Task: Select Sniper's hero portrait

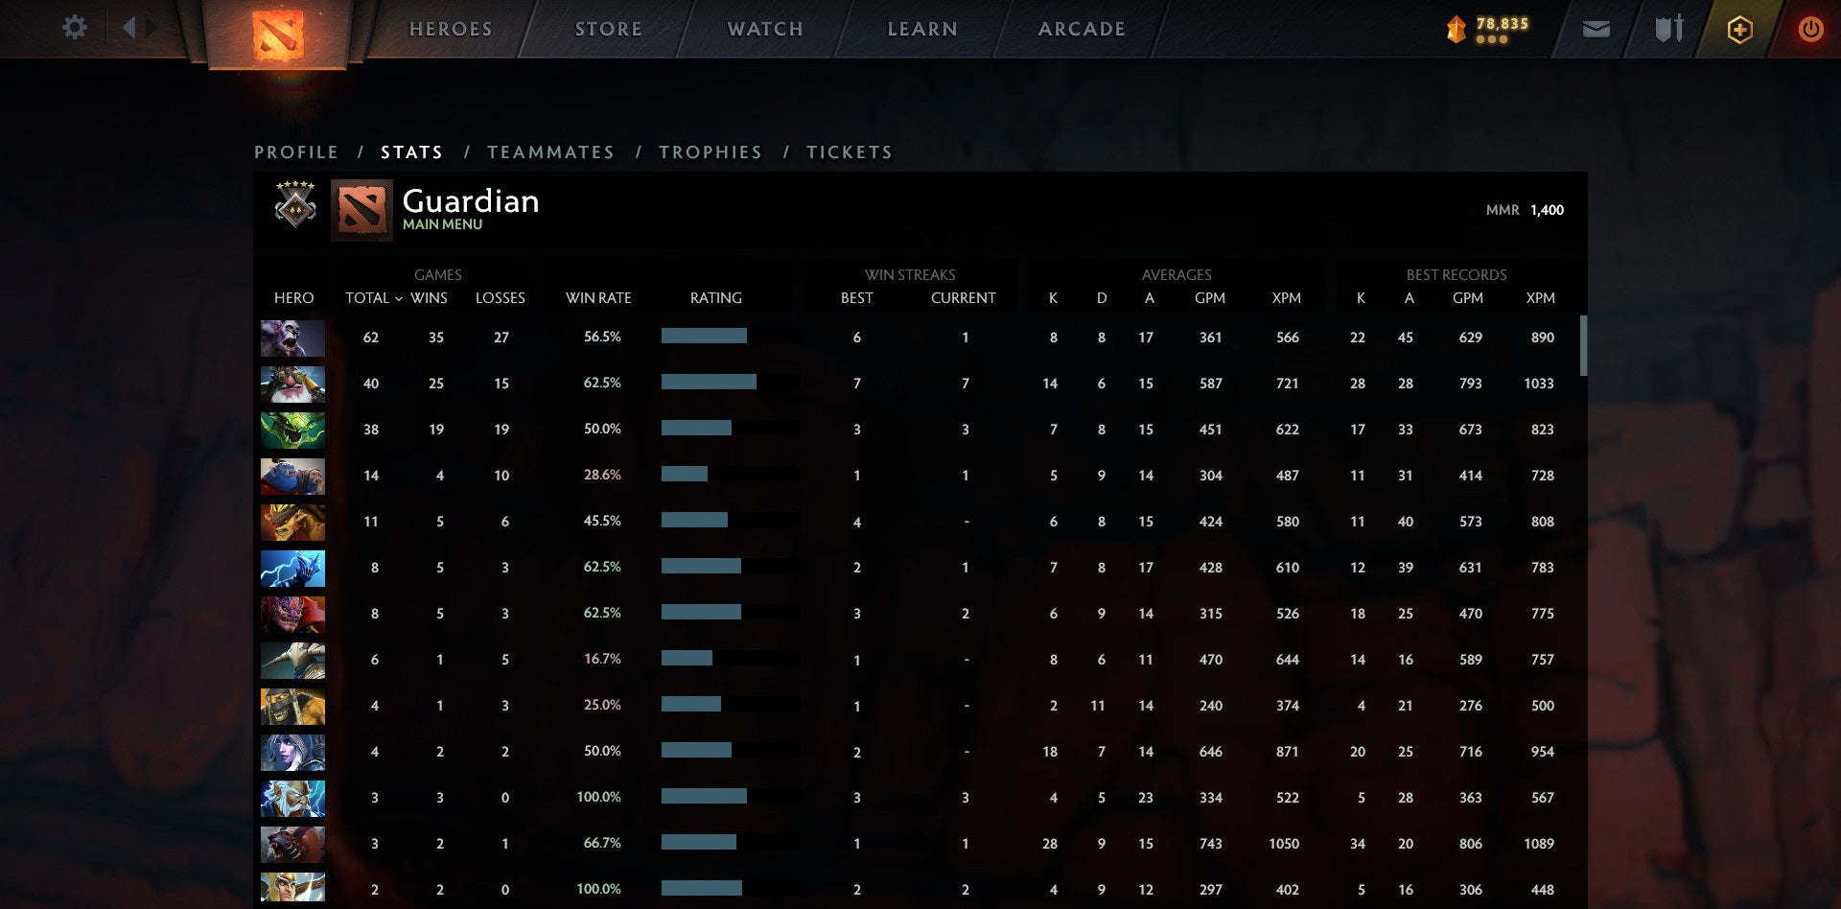Action: pyautogui.click(x=292, y=383)
